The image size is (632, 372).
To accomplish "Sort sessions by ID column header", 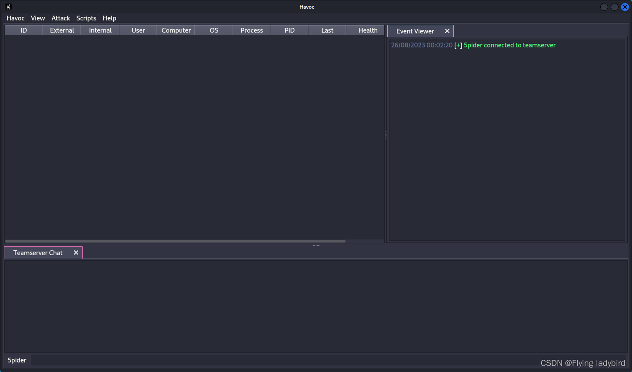I will [24, 30].
